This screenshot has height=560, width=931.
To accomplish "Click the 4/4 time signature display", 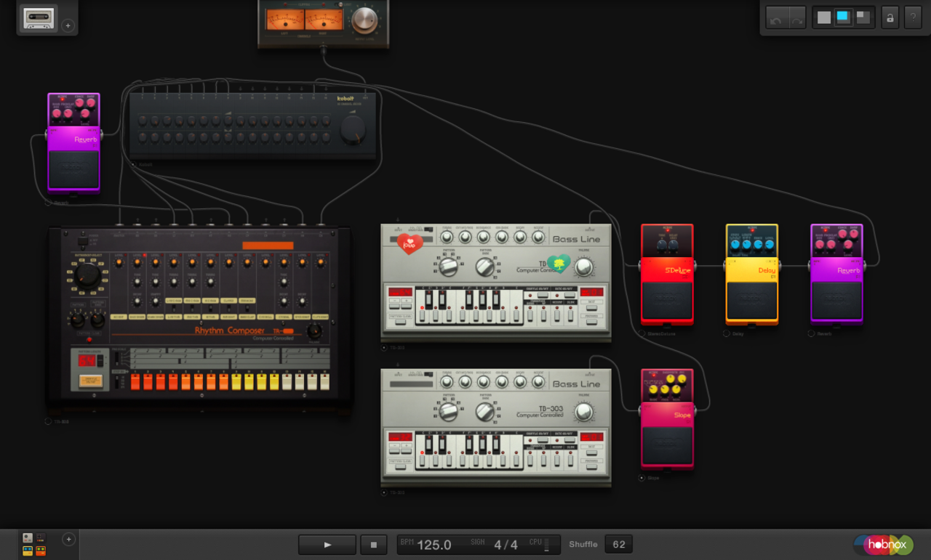I will click(506, 545).
